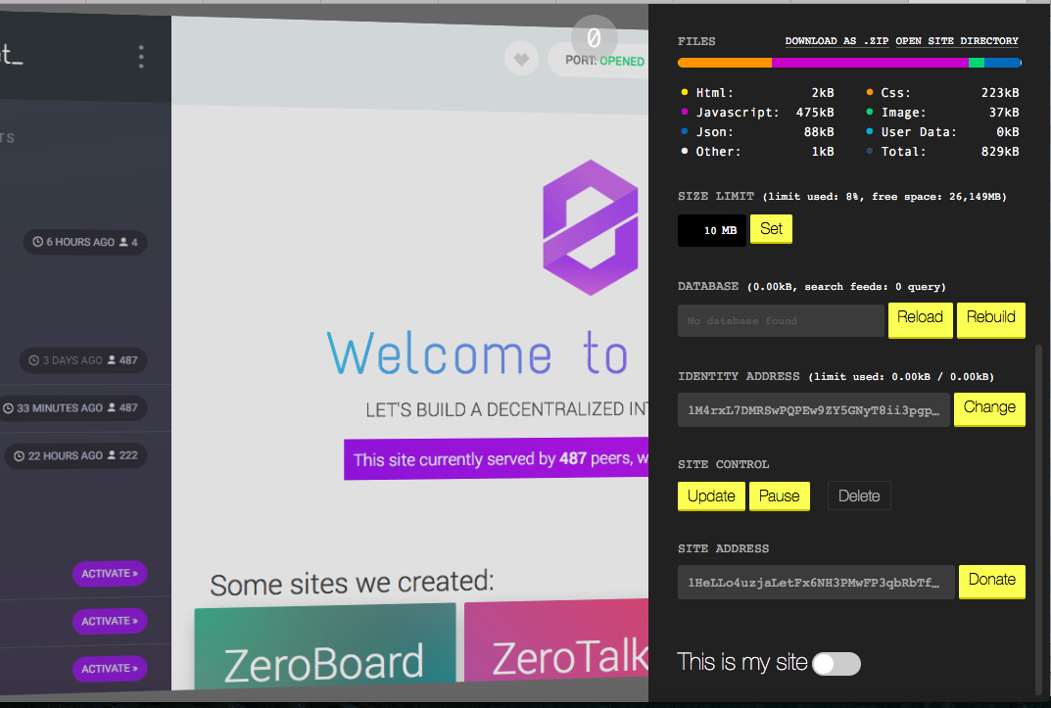Click the magenta Javascript segment of files bar
Screen dimensions: 1051x708
tap(870, 63)
